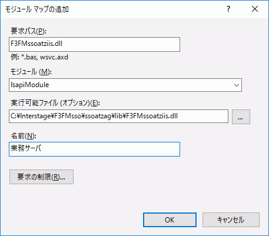This screenshot has width=269, height=236.
Task: Click the 名前(N): label
Action: click(24, 136)
